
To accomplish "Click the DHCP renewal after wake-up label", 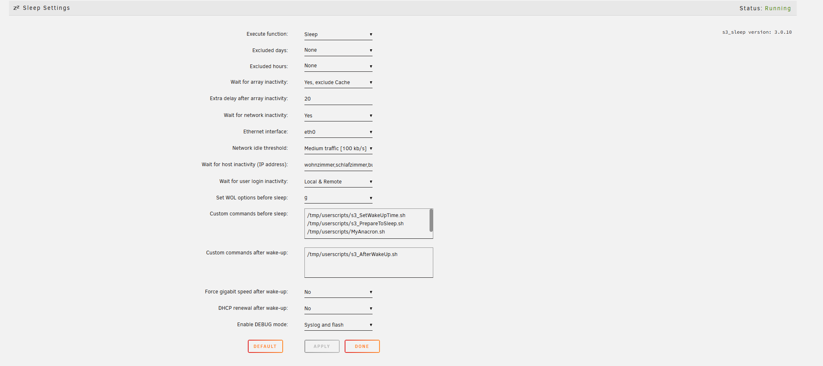I will click(253, 308).
